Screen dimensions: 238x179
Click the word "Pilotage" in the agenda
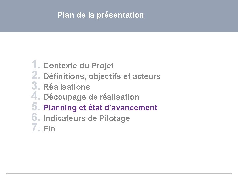(114, 118)
